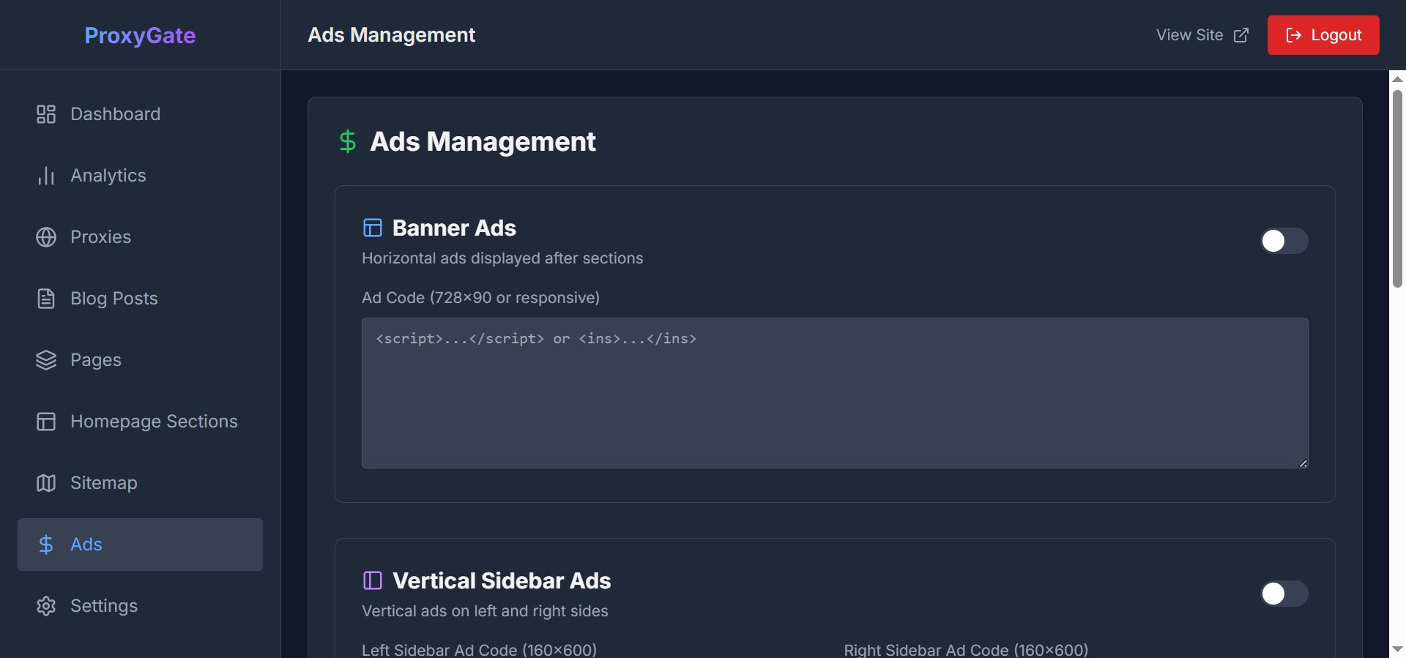Enable the Banner Ads toggle
Image resolution: width=1406 pixels, height=658 pixels.
[x=1284, y=241]
